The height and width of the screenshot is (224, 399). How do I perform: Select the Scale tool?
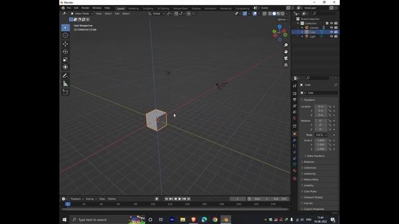[65, 60]
